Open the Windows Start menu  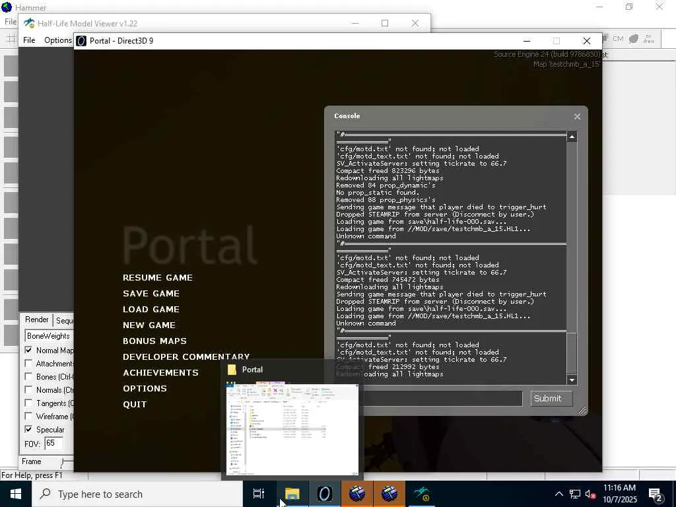coord(16,494)
